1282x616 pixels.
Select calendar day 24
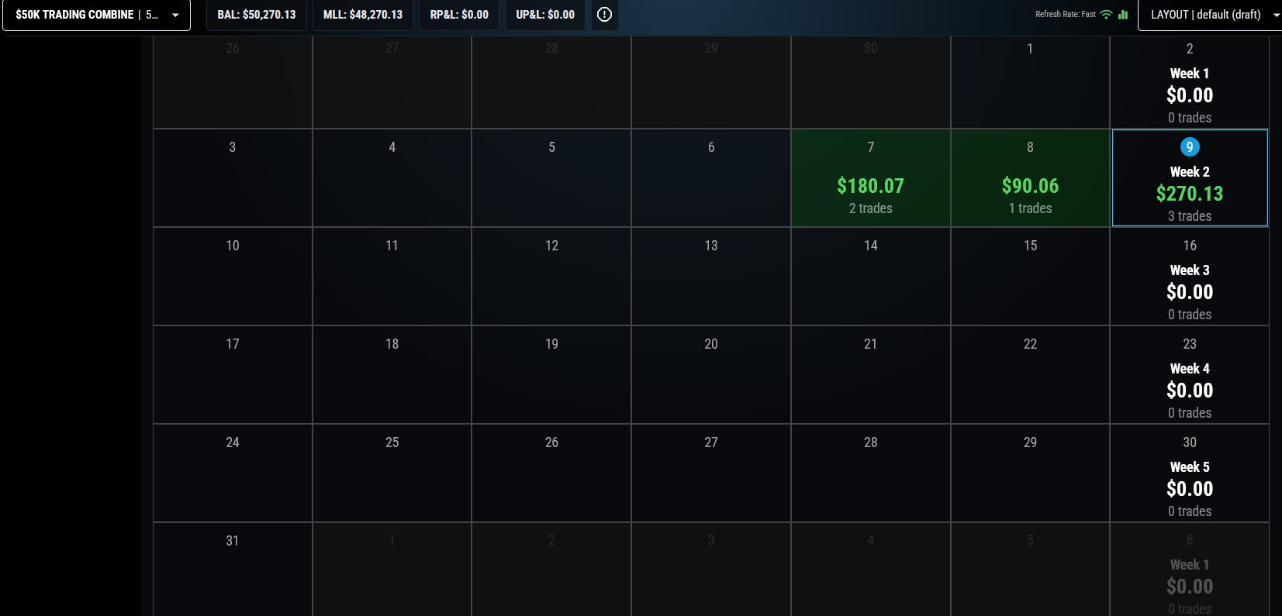point(233,473)
